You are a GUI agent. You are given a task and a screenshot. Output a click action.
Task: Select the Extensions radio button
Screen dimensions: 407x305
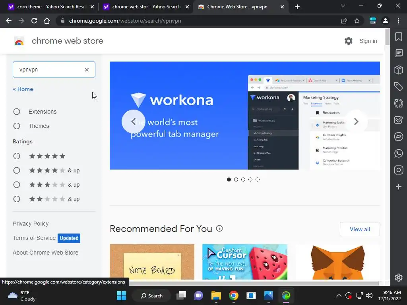coord(17,112)
